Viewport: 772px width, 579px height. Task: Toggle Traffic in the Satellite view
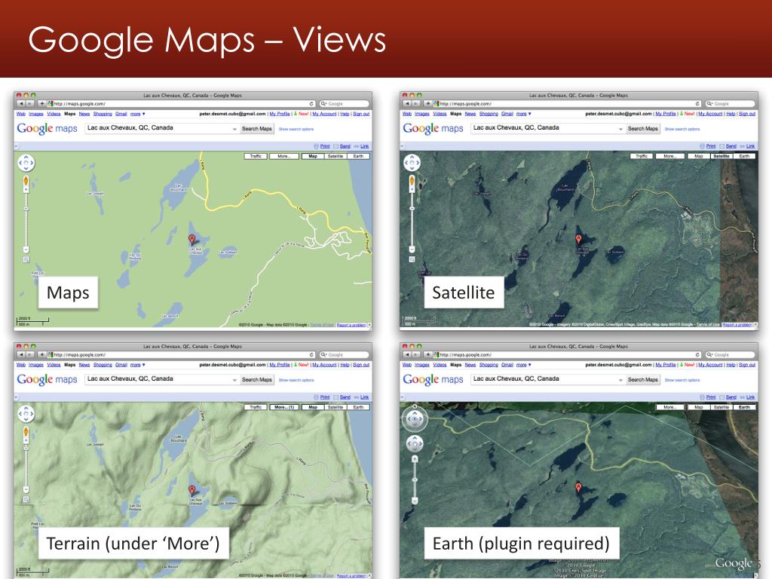[x=642, y=157]
